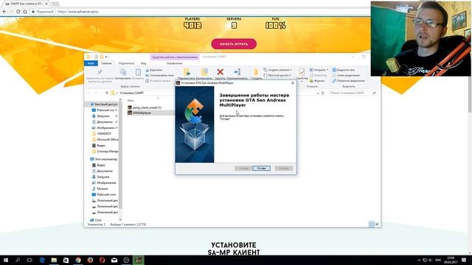The image size is (472, 265).
Task: Click the Windows Start button
Action: 6,260
